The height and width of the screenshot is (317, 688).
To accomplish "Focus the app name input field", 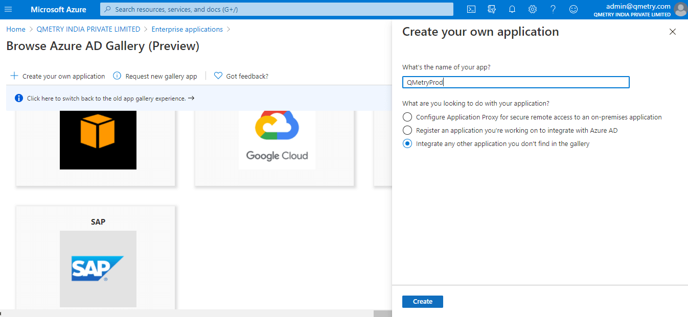I will pyautogui.click(x=515, y=82).
